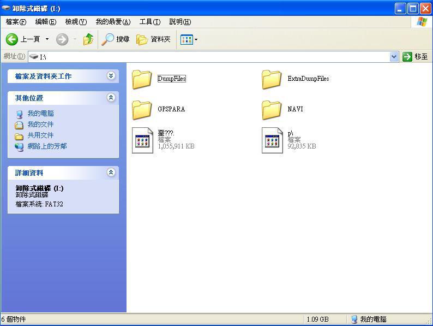
Task: Select the ExtraDumpFiles folder icon
Action: coord(272,79)
